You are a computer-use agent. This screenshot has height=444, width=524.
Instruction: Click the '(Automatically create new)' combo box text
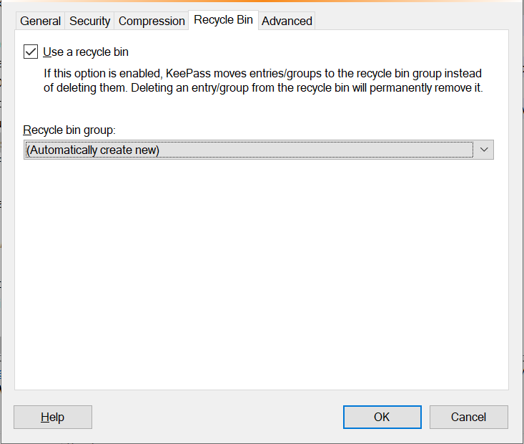[92, 150]
